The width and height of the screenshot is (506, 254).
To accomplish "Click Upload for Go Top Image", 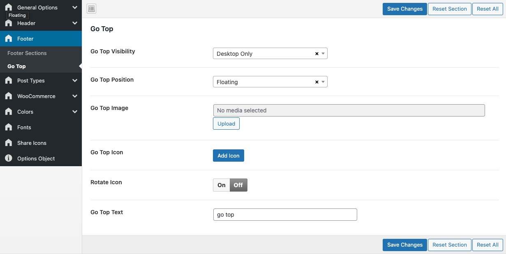I will (226, 124).
